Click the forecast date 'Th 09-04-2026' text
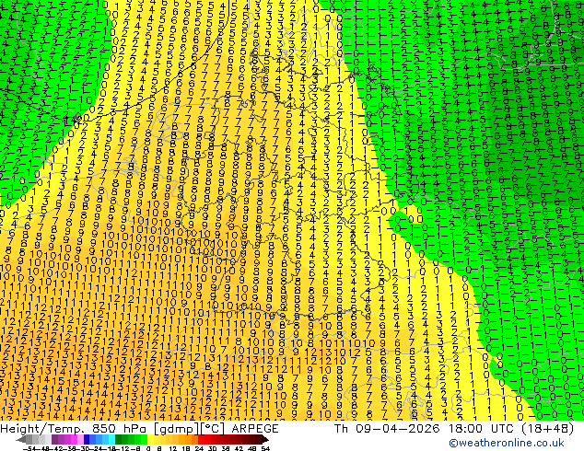 pos(387,429)
